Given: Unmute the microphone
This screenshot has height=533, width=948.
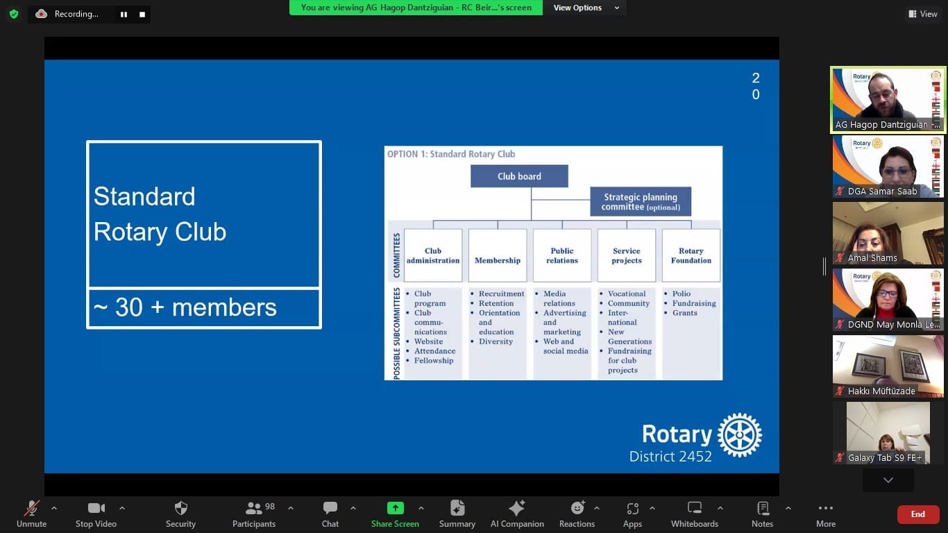Looking at the screenshot, I should pyautogui.click(x=32, y=514).
